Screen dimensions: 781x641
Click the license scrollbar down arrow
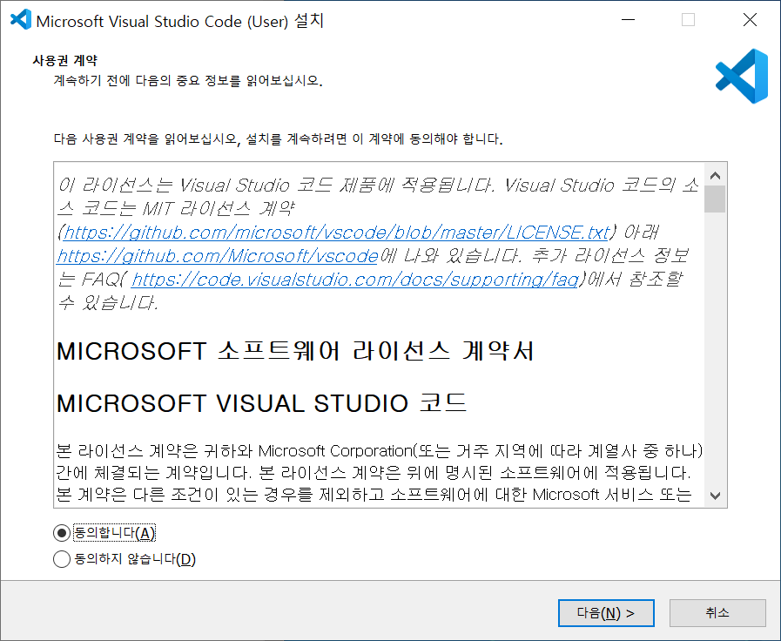click(x=715, y=496)
